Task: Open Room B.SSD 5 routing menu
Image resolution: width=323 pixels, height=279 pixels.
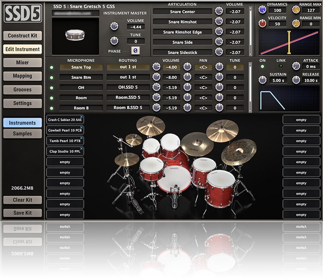Action: (x=128, y=108)
